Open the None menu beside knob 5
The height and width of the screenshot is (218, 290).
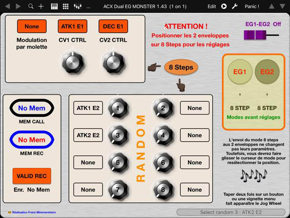[88, 163]
